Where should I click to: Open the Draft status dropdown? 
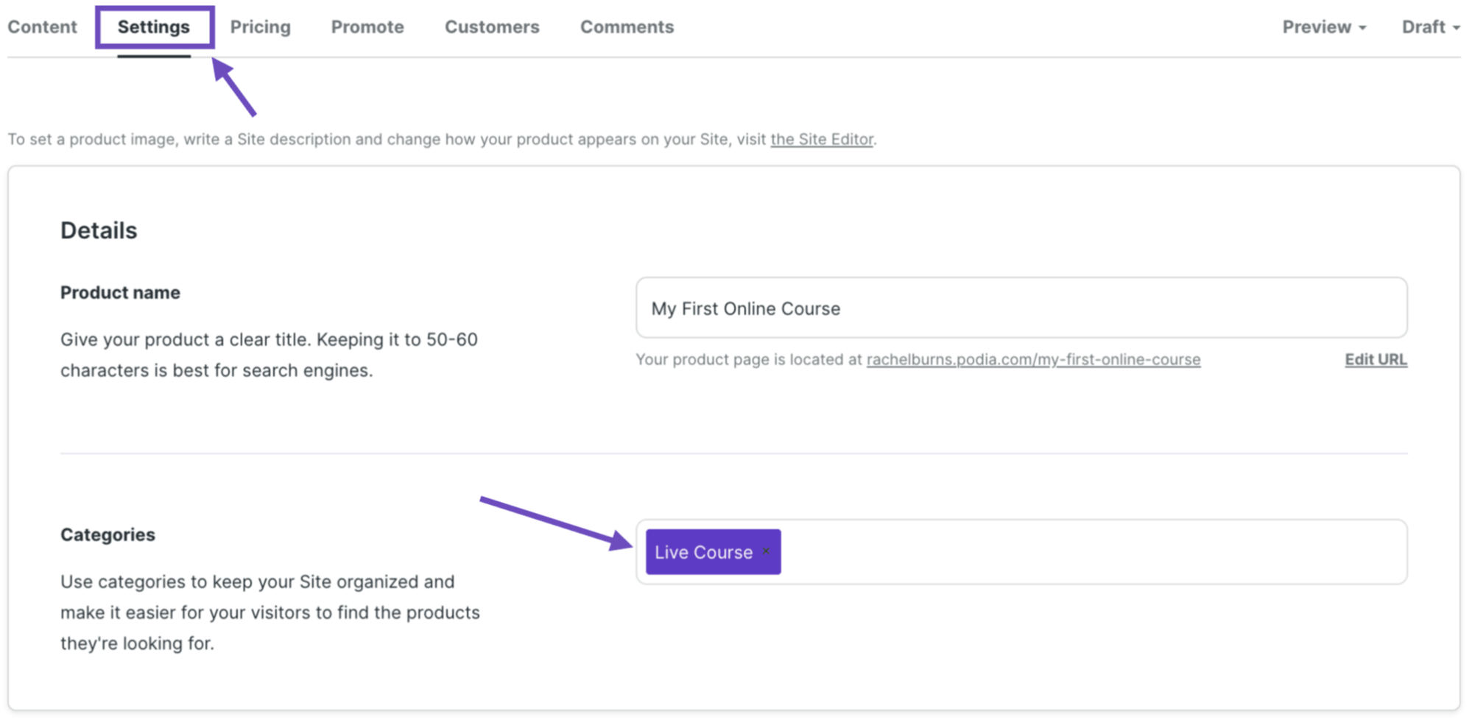(1428, 26)
